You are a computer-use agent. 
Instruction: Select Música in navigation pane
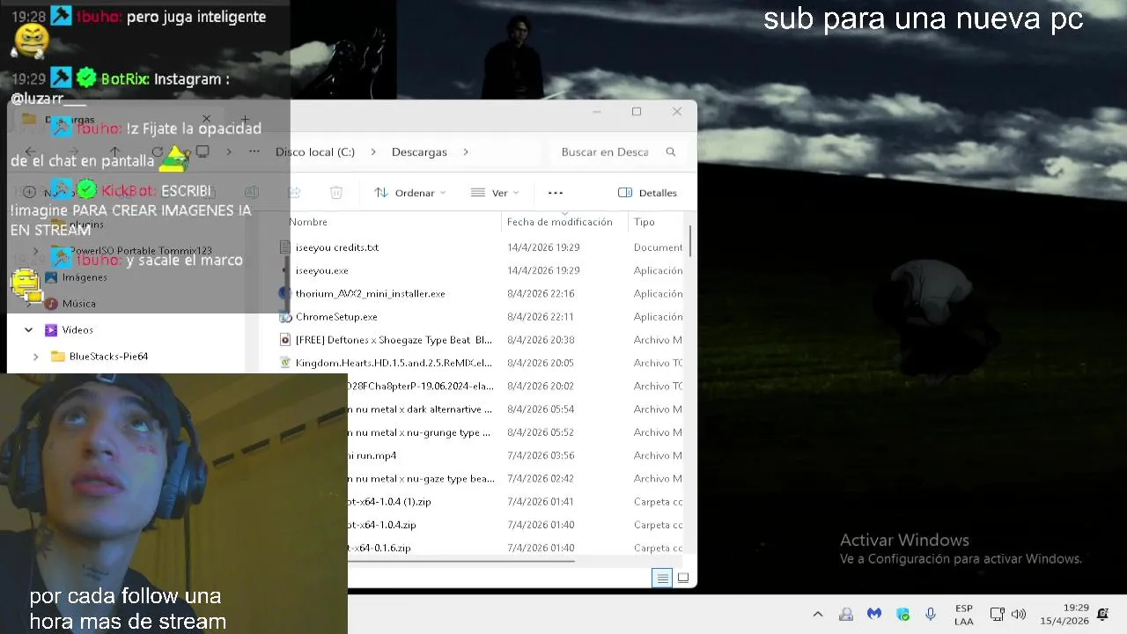[x=79, y=304]
